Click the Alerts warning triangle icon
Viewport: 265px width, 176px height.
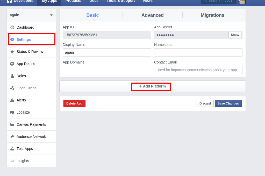[x=12, y=100]
